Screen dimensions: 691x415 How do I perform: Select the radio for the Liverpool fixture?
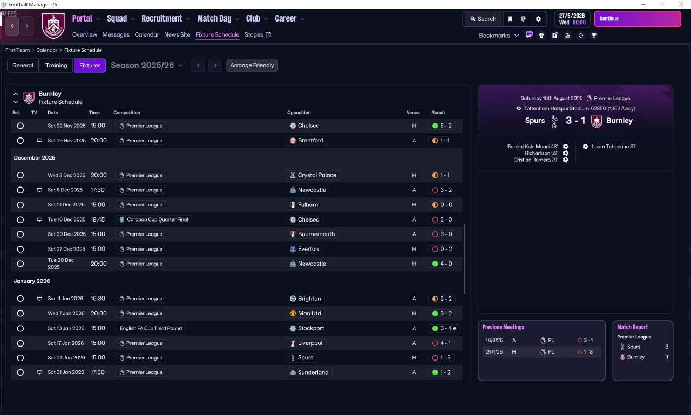pos(20,343)
